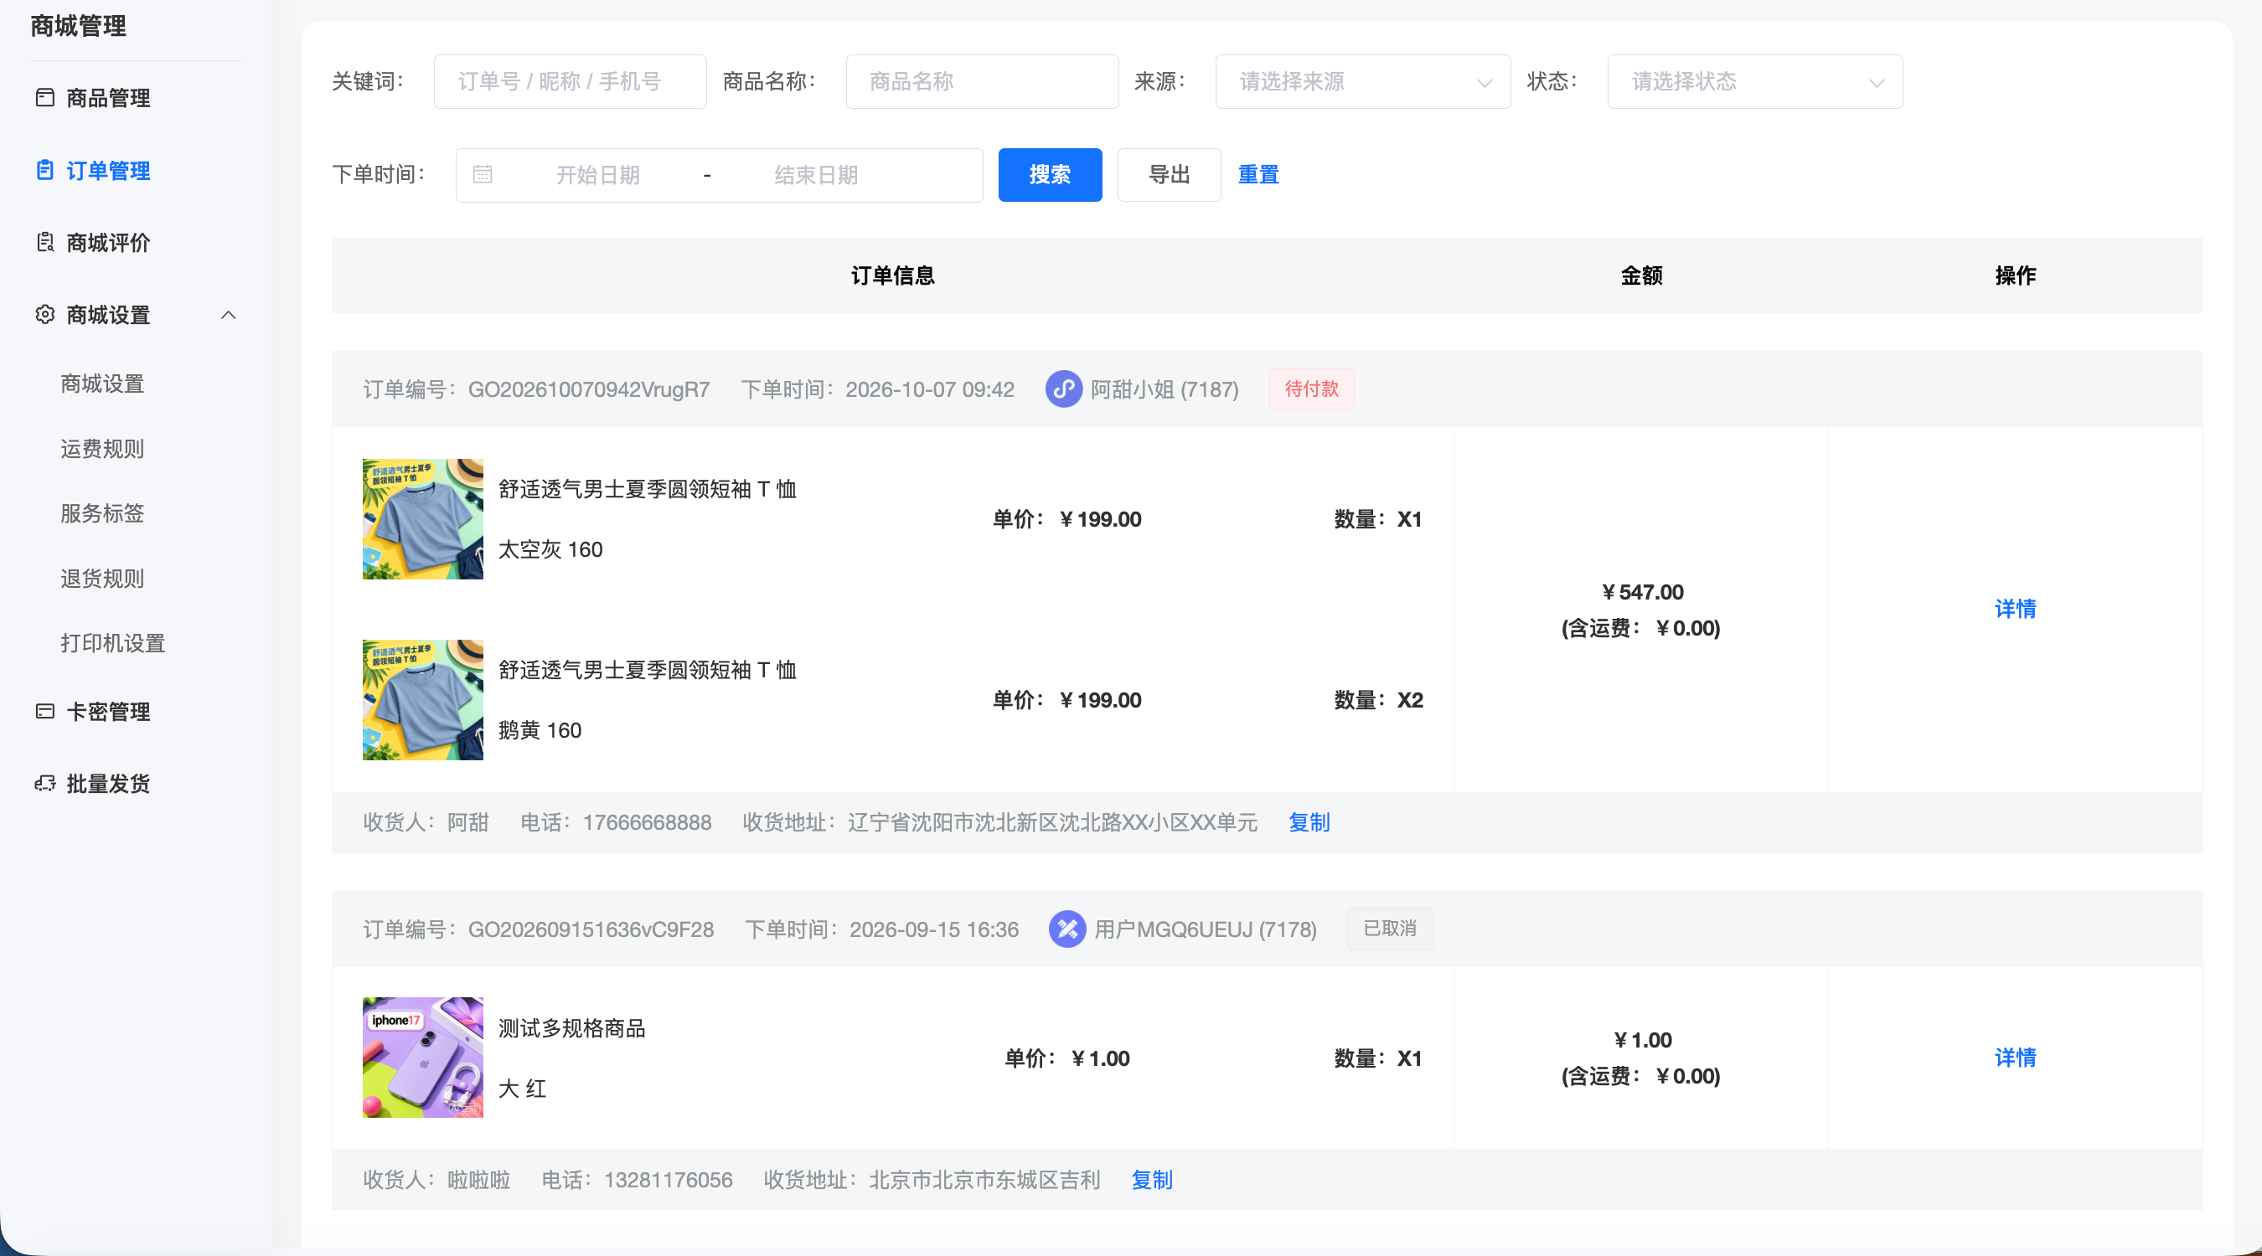Click the 商城设置 gear icon
This screenshot has height=1256, width=2262.
click(44, 314)
